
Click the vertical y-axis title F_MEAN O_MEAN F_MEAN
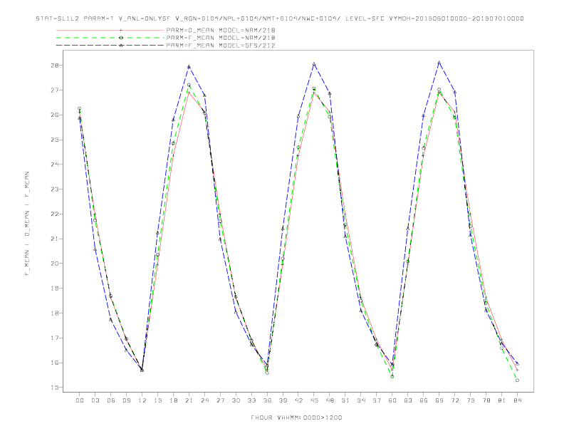(27, 224)
